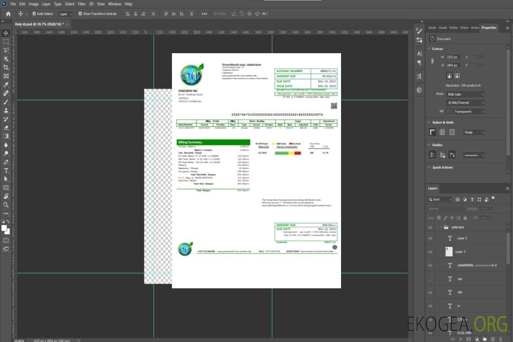Select the Zoom tool
The image size is (513, 342).
click(x=6, y=205)
